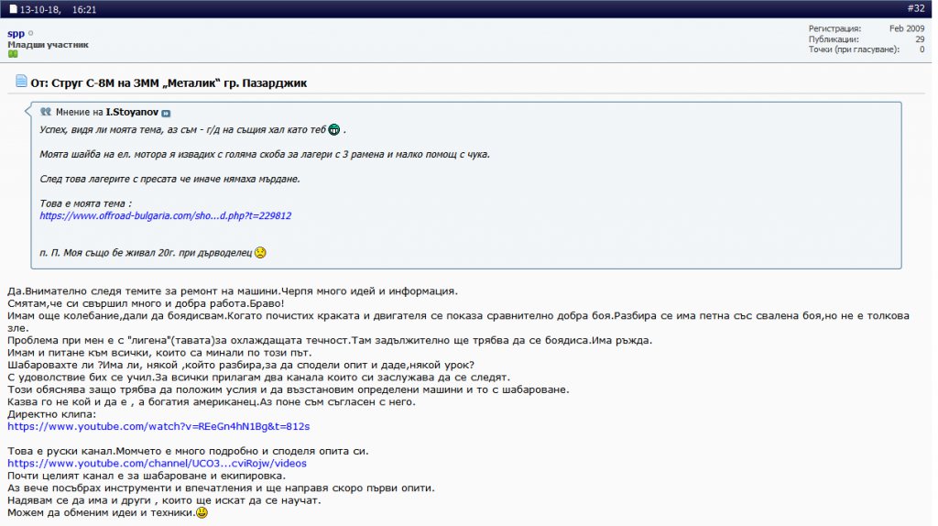
Task: Open post permalink #32
Action: tap(915, 8)
